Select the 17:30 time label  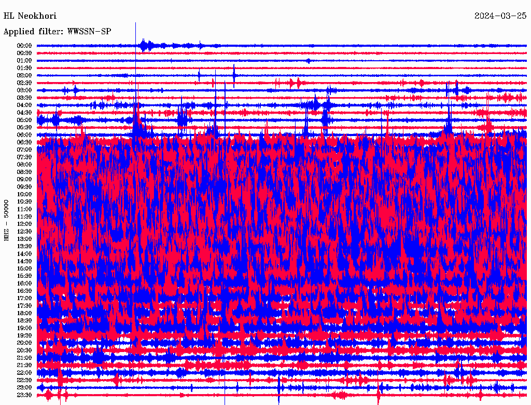coord(24,306)
